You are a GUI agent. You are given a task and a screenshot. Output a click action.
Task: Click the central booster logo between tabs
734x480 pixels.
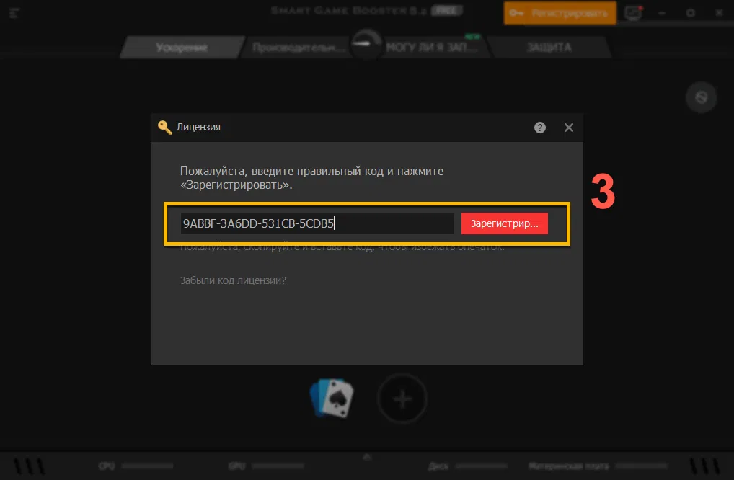coord(366,43)
